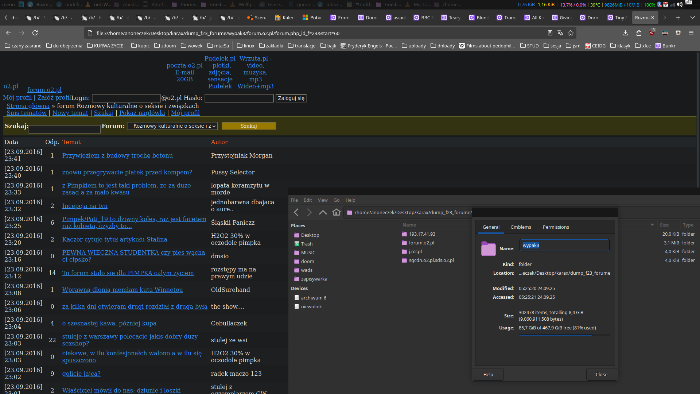The width and height of the screenshot is (700, 394).
Task: Open the extensions puzzle icon
Action: pyautogui.click(x=639, y=33)
